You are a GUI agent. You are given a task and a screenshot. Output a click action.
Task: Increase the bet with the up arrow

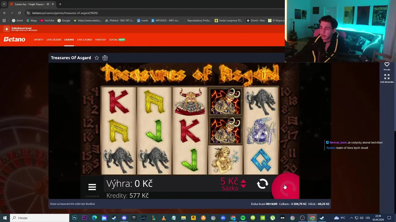click(x=243, y=181)
